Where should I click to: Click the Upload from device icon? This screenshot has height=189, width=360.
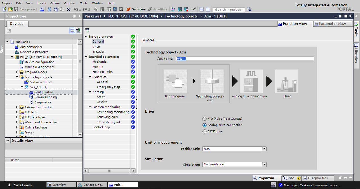[x=108, y=9]
